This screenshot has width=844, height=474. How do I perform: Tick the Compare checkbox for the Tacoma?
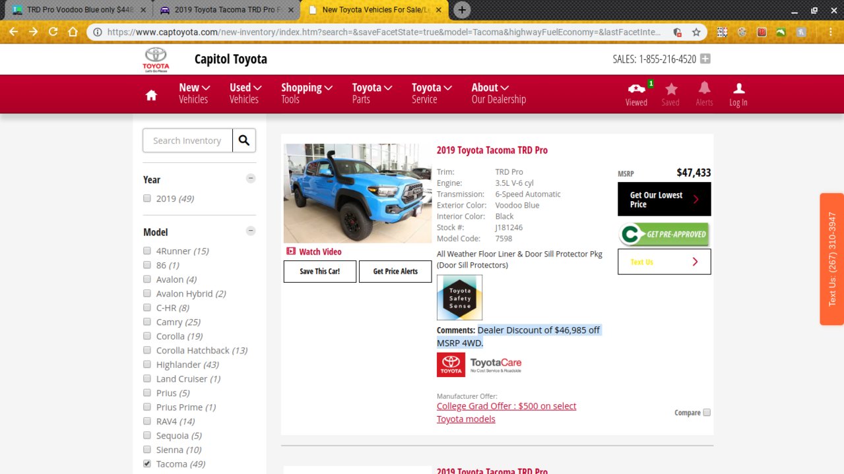click(x=707, y=413)
